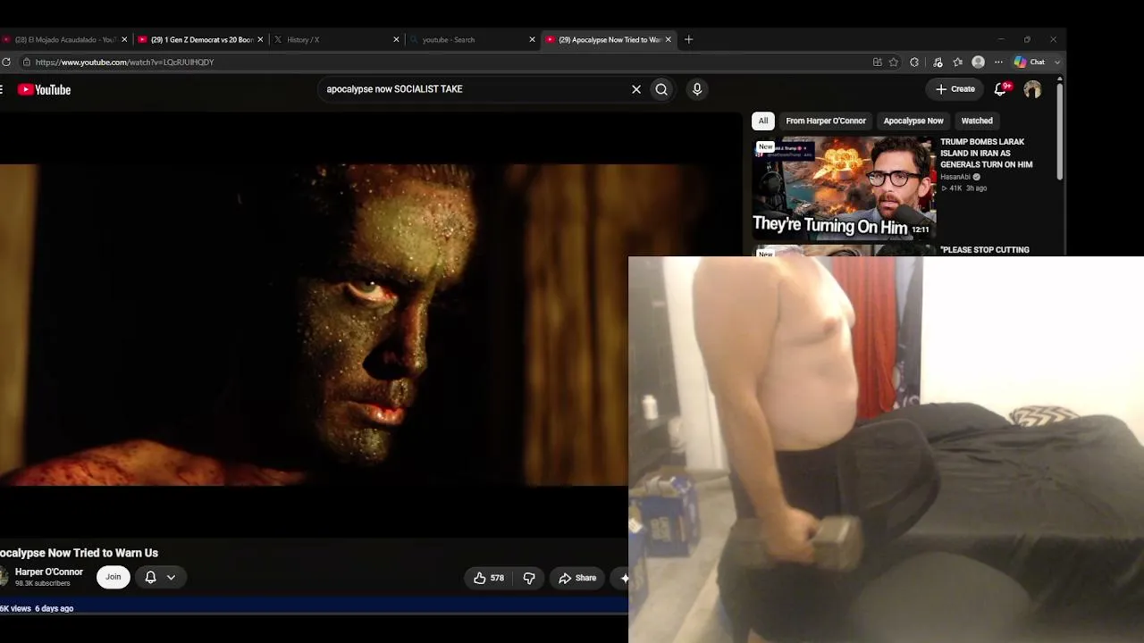Clear the YouTube search box text
Screen dimensions: 1144x643
tap(636, 89)
